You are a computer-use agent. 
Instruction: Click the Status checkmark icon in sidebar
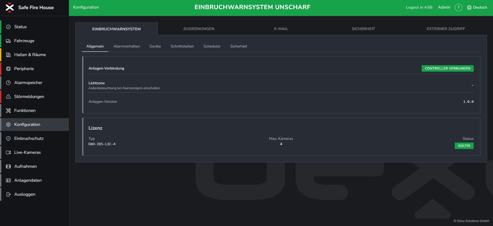click(8, 27)
